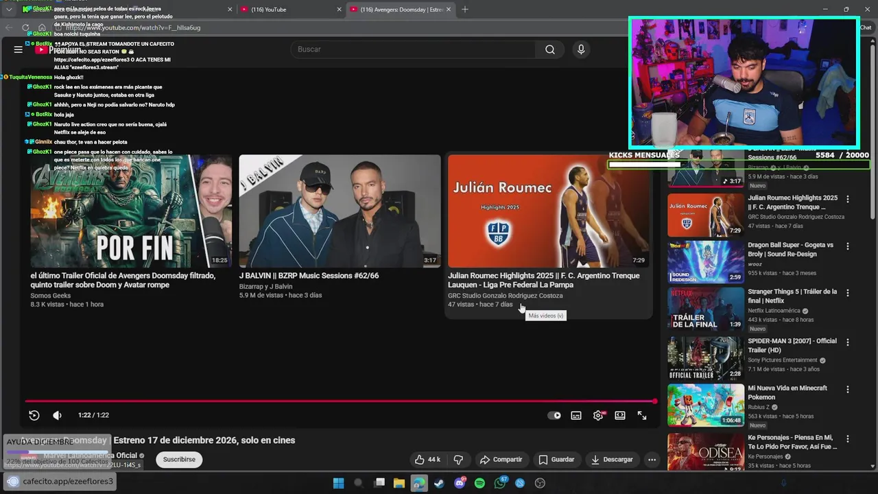This screenshot has width=878, height=494.
Task: Click the Spider-Man 3 OFFICIAL TRAILER thumbnail
Action: [706, 358]
